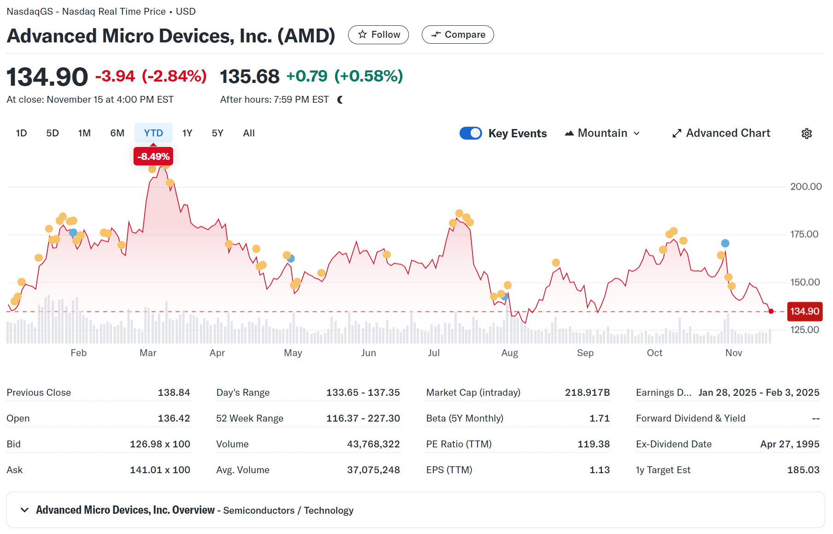The image size is (833, 534).
Task: Click the Beta value 1.71
Action: coord(600,418)
